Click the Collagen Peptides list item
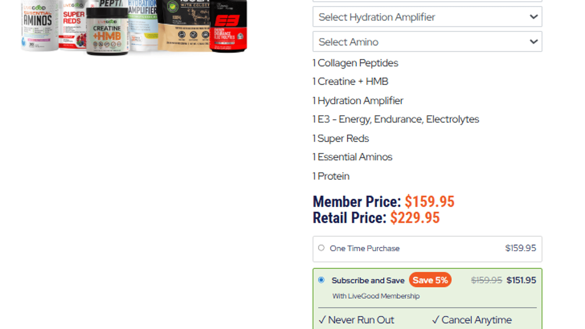 click(x=355, y=63)
